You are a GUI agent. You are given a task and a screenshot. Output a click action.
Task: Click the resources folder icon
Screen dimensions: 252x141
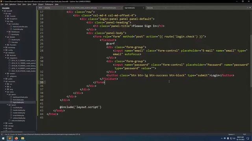(x=6, y=81)
